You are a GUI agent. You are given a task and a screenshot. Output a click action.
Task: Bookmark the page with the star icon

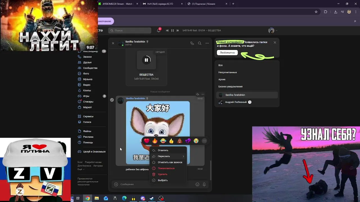pos(316,12)
